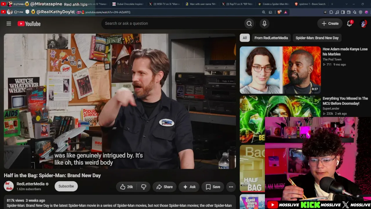Screen dimensions: 371x209
Task: Click the '1.62m subscribers' count text
Action: coord(29,189)
